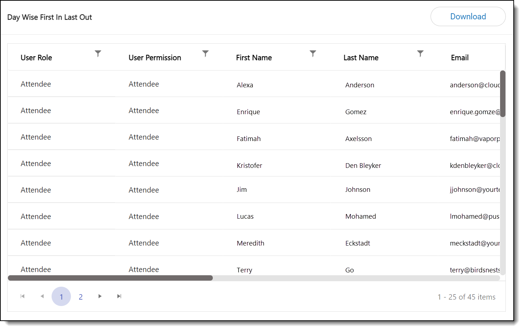523x330 pixels.
Task: Click the Kristofer first name cell
Action: coord(249,165)
